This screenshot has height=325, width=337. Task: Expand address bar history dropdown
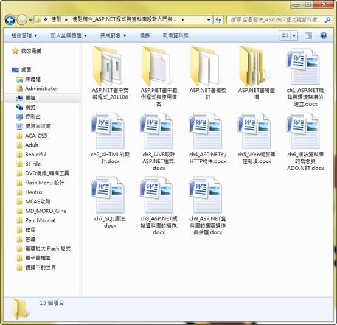(x=209, y=20)
